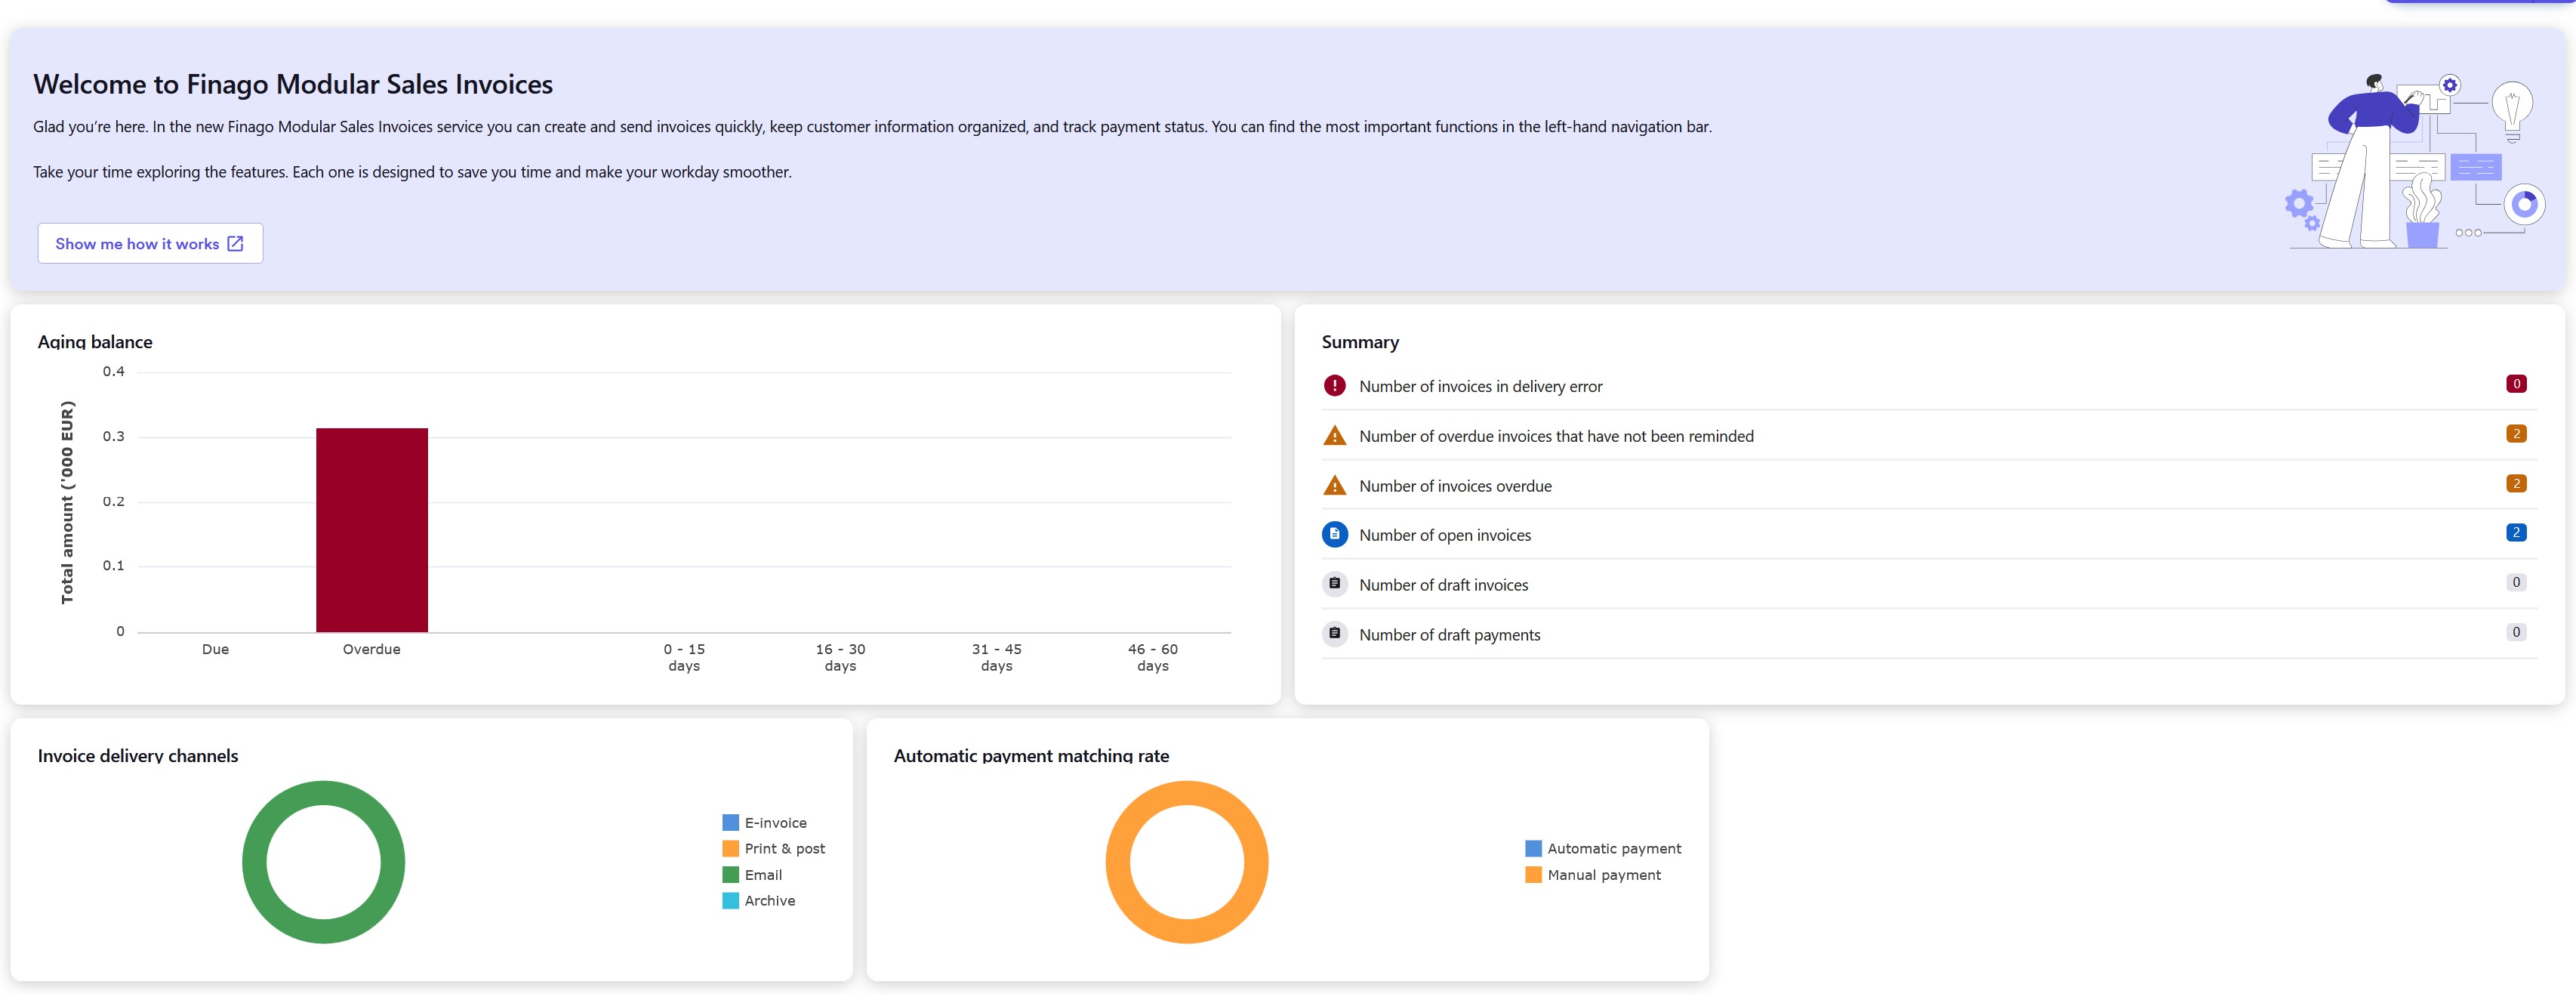Click the Aging balance chart title
2576x997 pixels.
(95, 342)
